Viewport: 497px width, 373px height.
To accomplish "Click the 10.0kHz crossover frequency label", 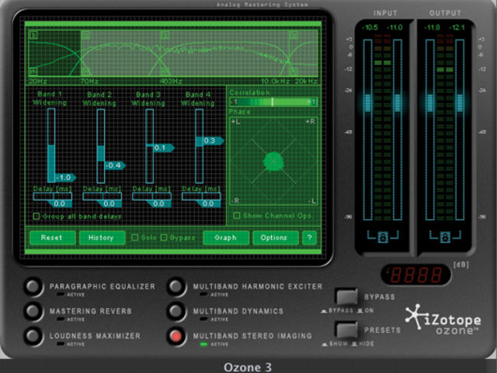I will [275, 81].
